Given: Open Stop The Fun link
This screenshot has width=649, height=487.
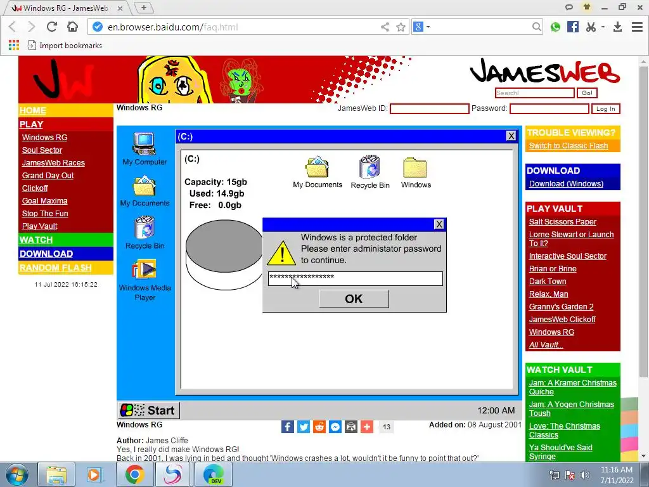Looking at the screenshot, I should coord(45,213).
